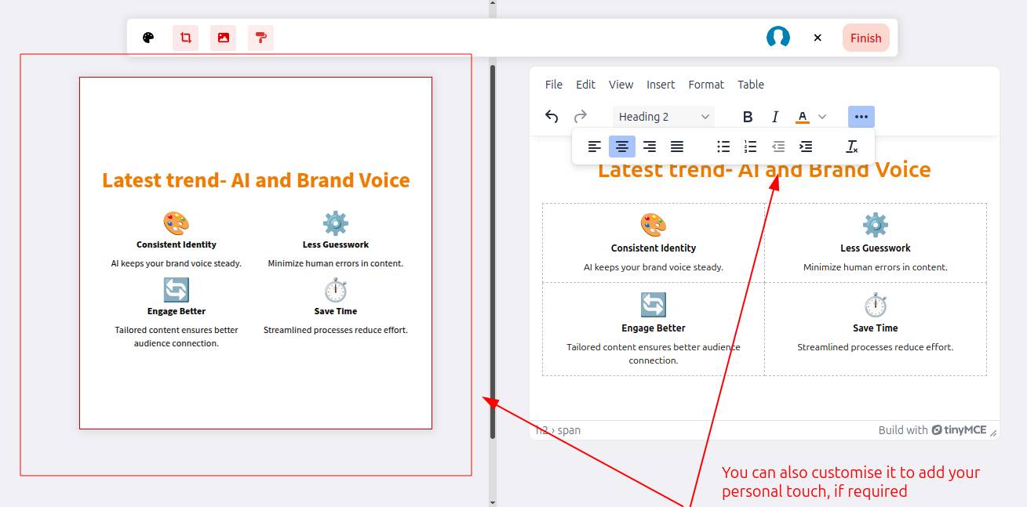Toggle italic formatting
Image resolution: width=1027 pixels, height=507 pixels.
tap(775, 117)
